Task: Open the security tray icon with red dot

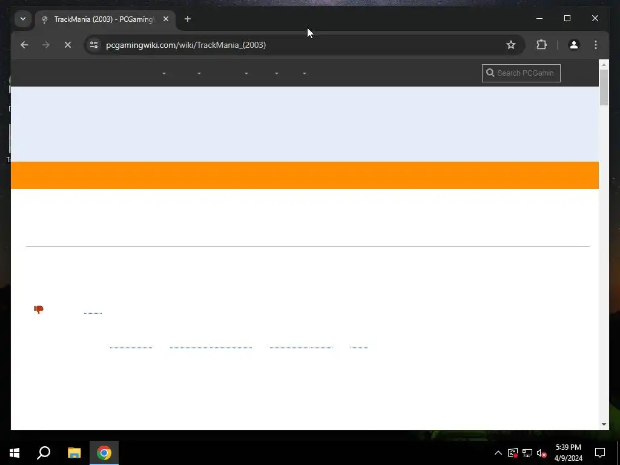Action: click(512, 453)
